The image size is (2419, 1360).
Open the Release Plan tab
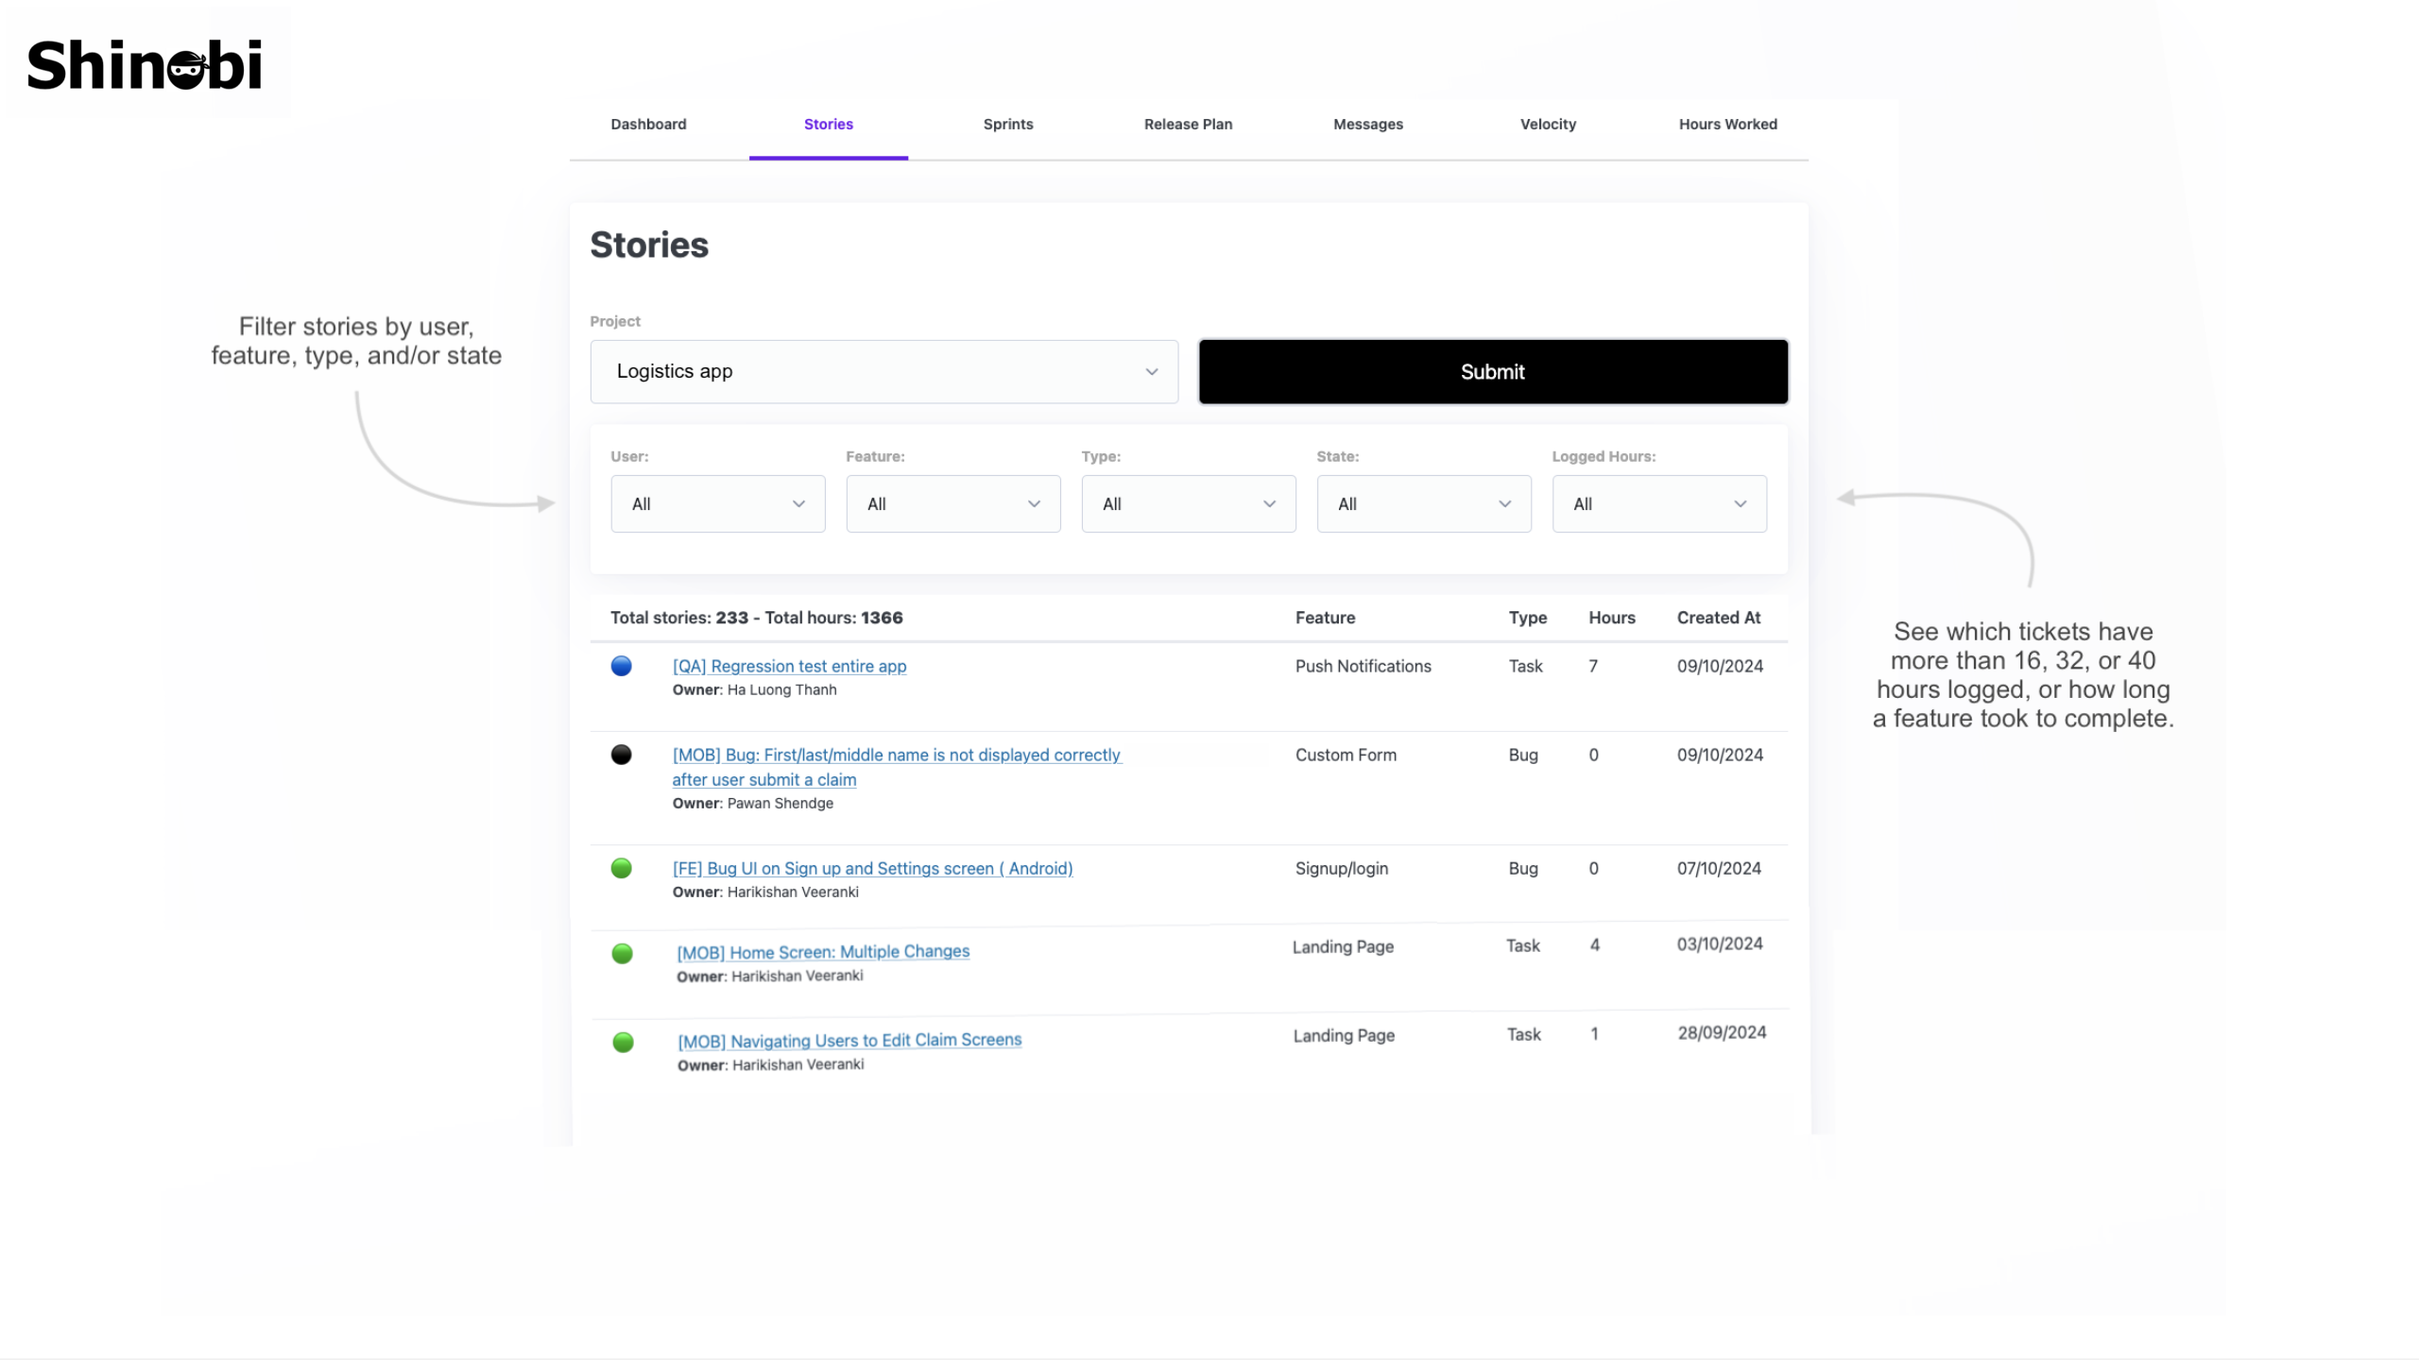tap(1188, 124)
